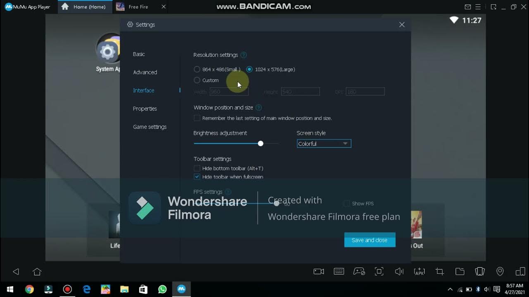Click the shake/rotate device icon
The image size is (529, 297).
480,271
